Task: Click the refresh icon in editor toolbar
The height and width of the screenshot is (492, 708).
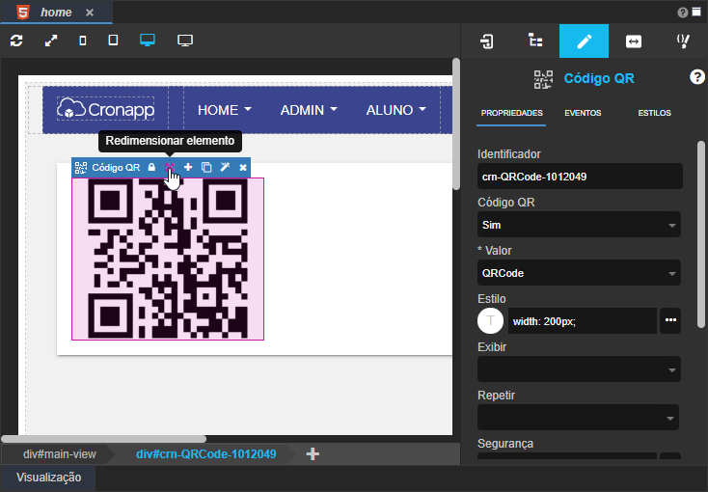Action: tap(16, 41)
